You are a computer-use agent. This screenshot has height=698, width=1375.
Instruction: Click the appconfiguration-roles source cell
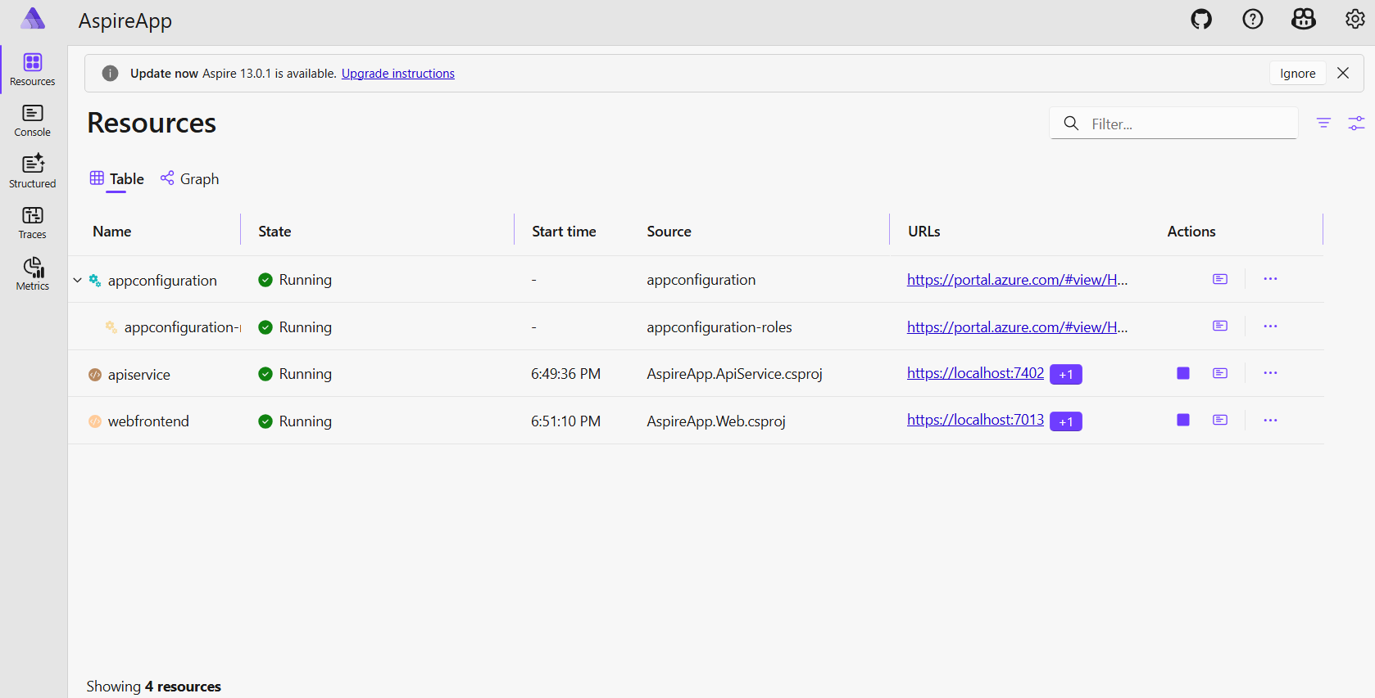click(x=719, y=327)
